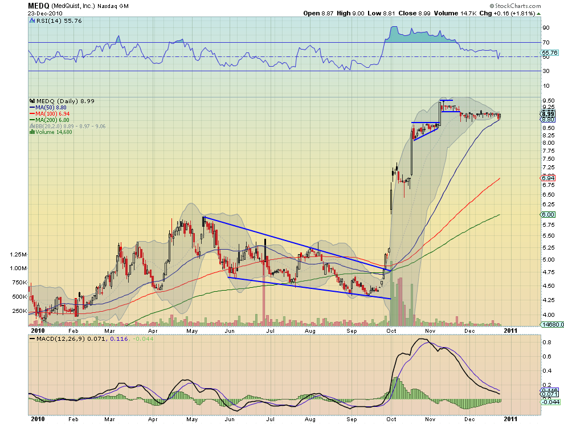Screen dimensions: 564x424
Task: Click the 'MA(200) 6.00' legend entry
Action: click(x=52, y=120)
